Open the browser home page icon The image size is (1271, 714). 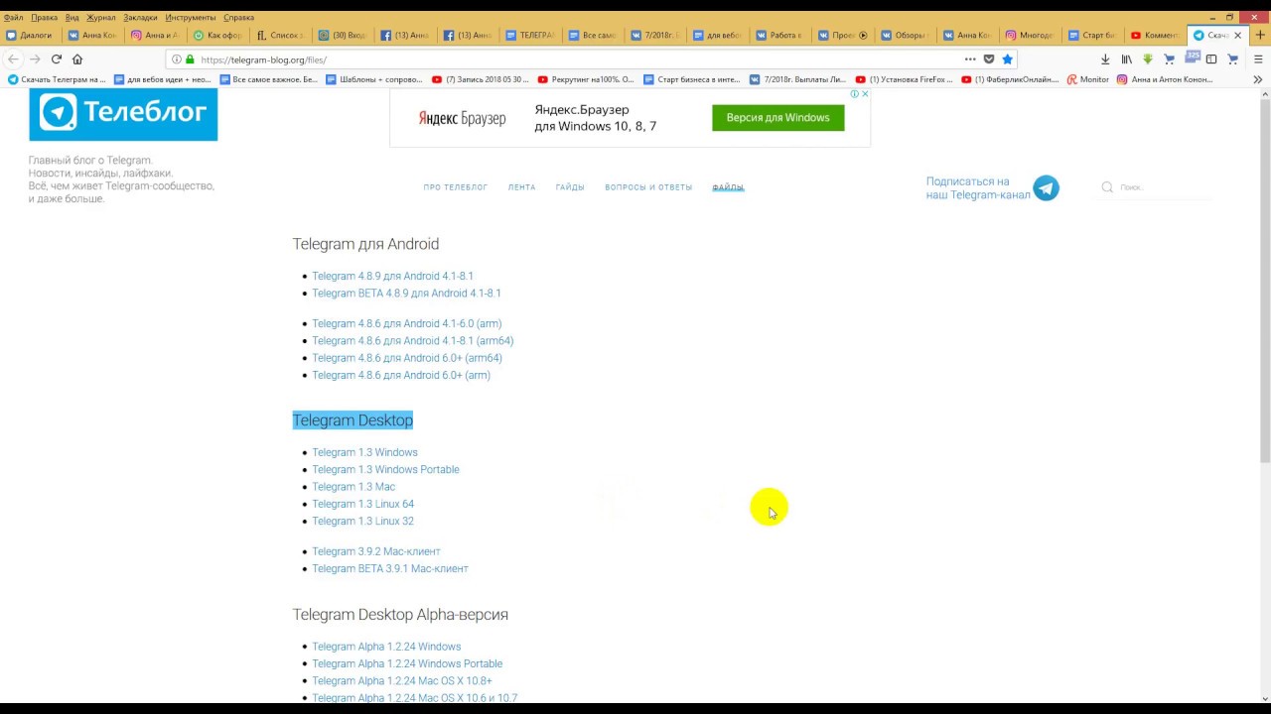pyautogui.click(x=76, y=59)
